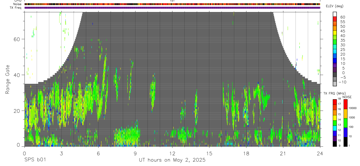Click the multicolored Noise strip above the plot
Screen dimensions: 360x166
172,4
